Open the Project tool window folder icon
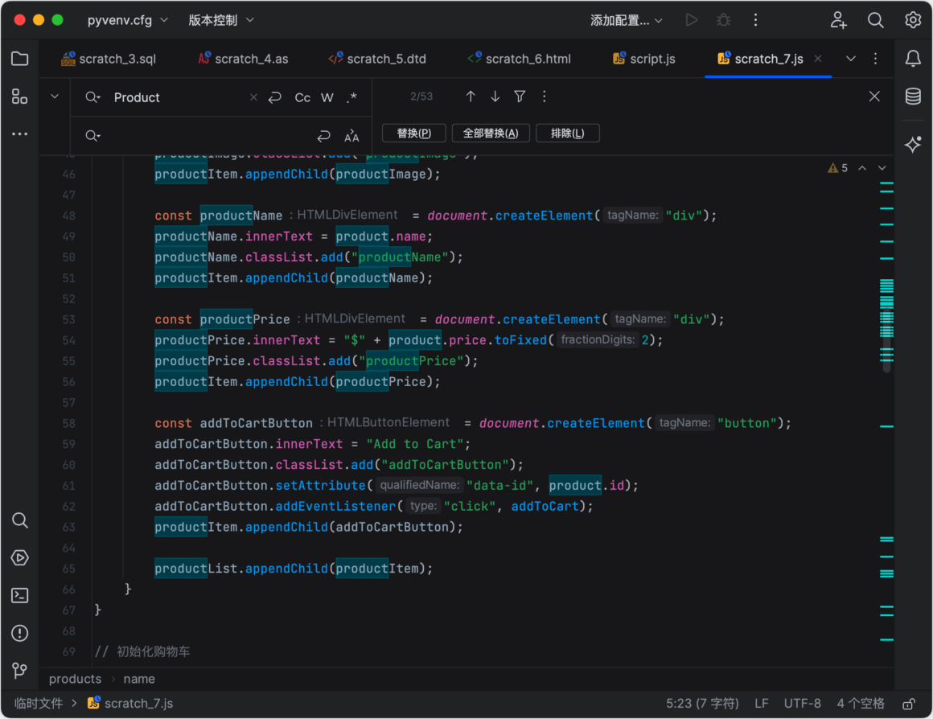This screenshot has width=933, height=719. [19, 59]
